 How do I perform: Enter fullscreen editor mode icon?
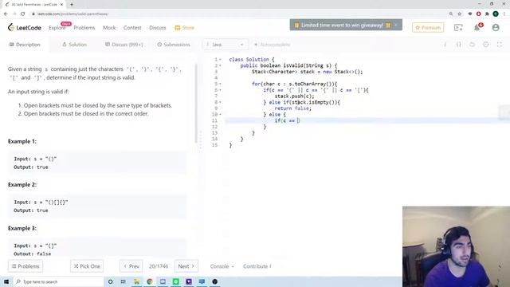coord(500,45)
